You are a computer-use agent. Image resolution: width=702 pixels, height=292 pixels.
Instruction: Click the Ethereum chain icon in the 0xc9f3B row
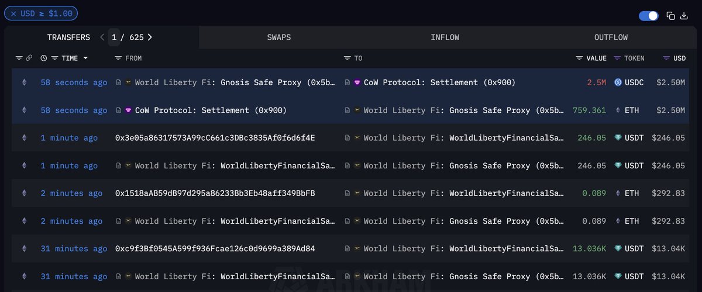coord(24,249)
